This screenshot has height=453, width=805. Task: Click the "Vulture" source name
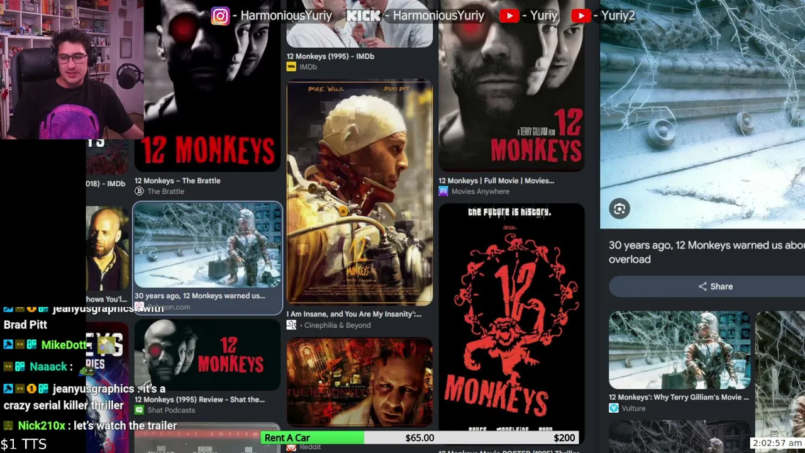(633, 408)
